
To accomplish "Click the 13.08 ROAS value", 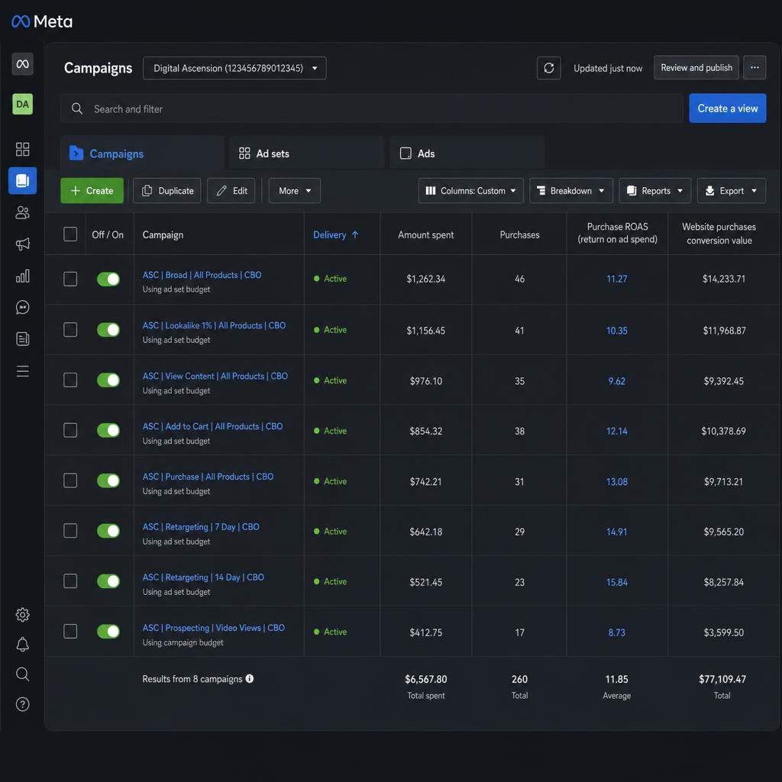I will pos(616,481).
